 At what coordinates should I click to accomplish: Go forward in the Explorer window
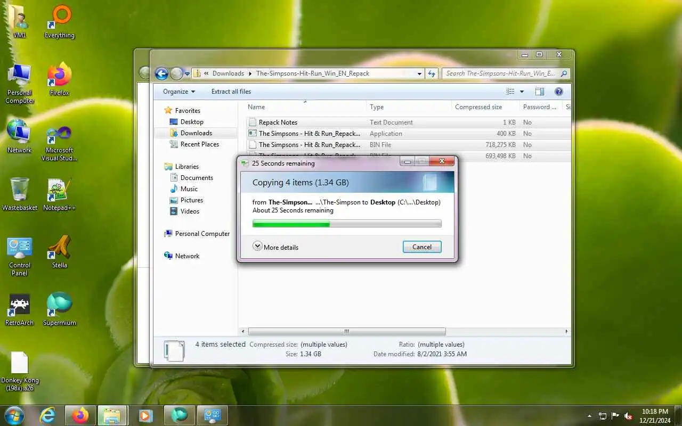tap(176, 73)
